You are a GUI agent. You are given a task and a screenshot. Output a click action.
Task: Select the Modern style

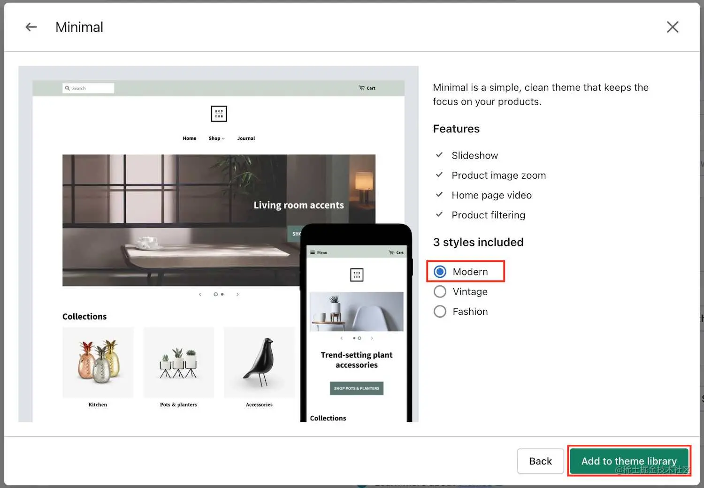point(440,271)
